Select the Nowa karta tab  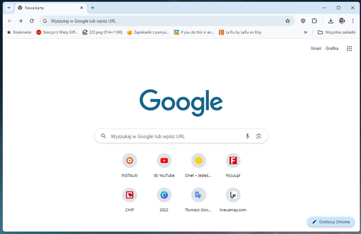[x=50, y=8]
